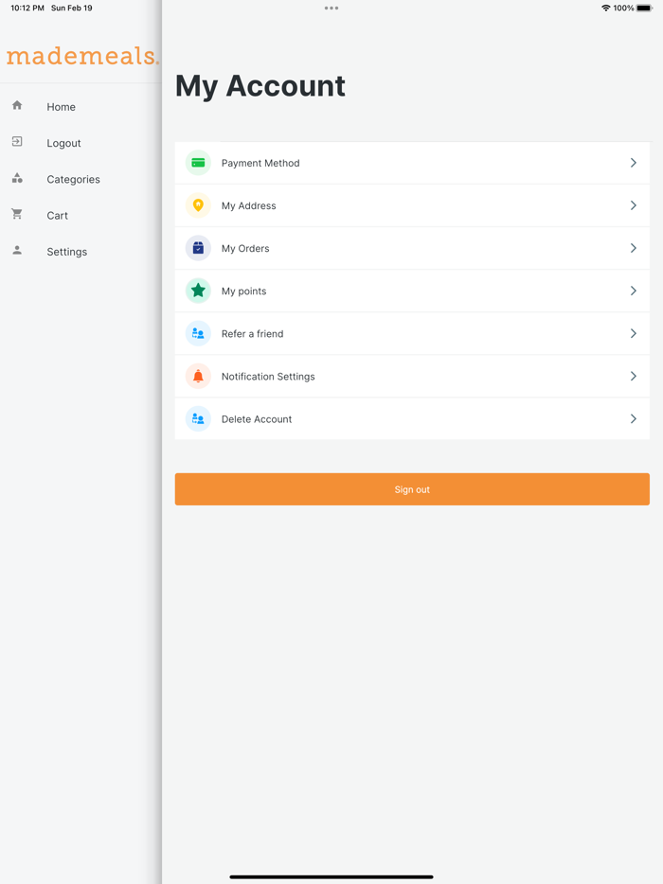The image size is (663, 884).
Task: Click the mademeals logo
Action: (82, 56)
